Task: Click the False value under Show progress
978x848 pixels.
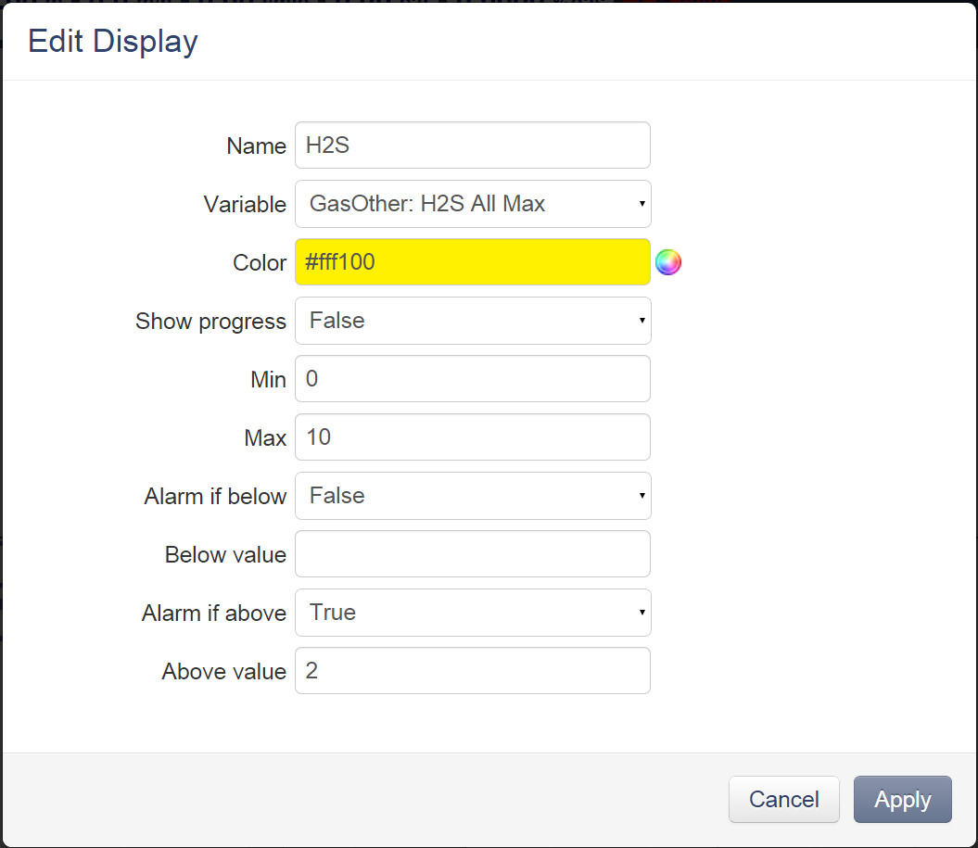Action: pos(337,321)
